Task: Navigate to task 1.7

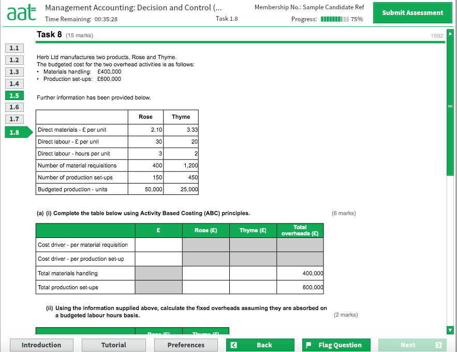Action: coord(13,119)
